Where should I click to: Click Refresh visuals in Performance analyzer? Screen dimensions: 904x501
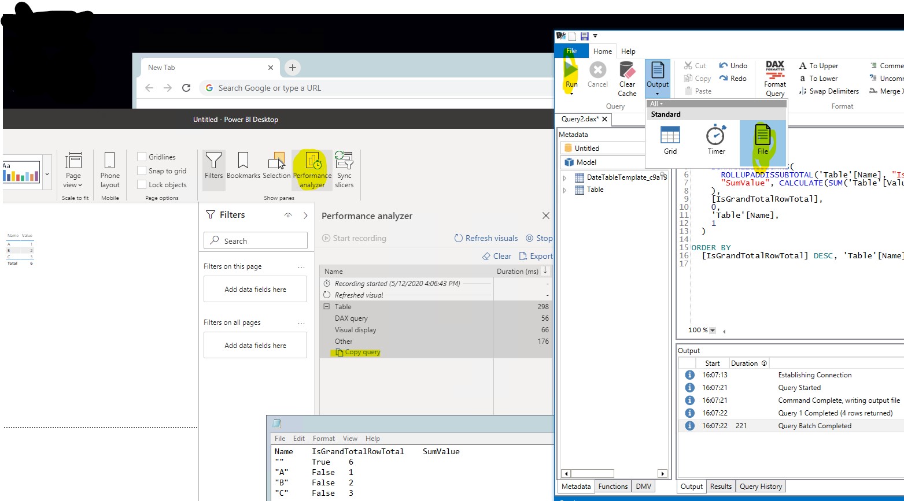click(x=486, y=238)
